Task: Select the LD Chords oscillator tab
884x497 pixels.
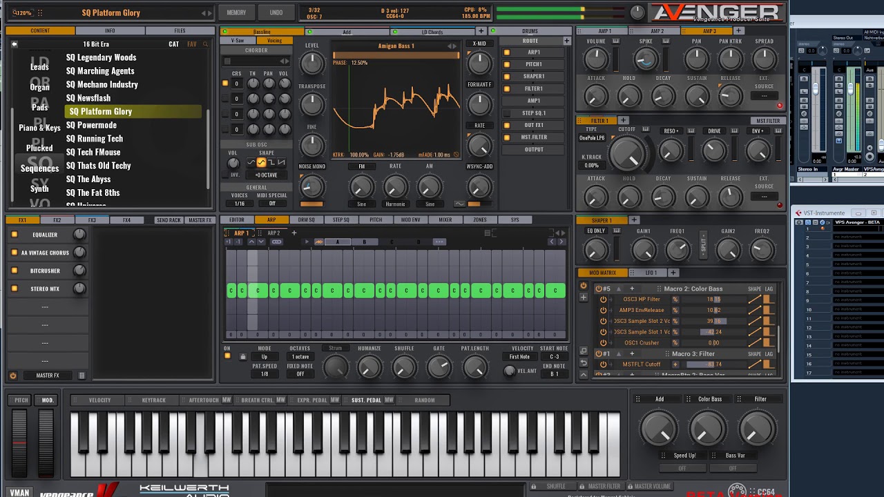Action: point(432,32)
